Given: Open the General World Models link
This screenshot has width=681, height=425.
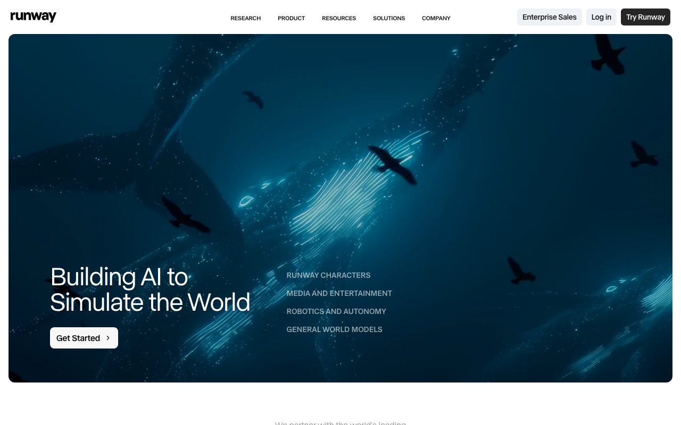Looking at the screenshot, I should pyautogui.click(x=334, y=329).
